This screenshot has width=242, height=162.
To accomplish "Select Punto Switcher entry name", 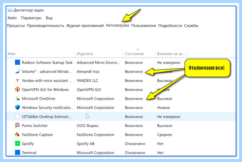I will (35, 126).
